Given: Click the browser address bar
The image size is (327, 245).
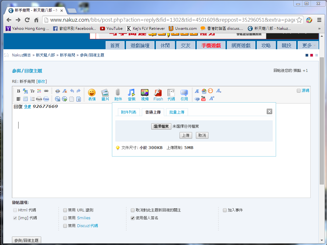Looking at the screenshot, I should pyautogui.click(x=172, y=20).
